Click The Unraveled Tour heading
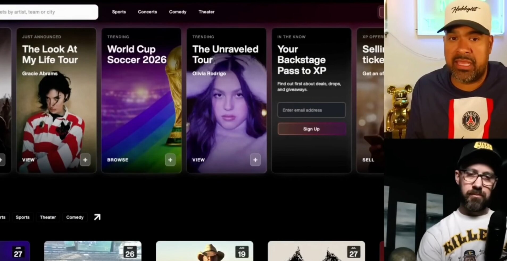This screenshot has width=507, height=261. coord(225,54)
